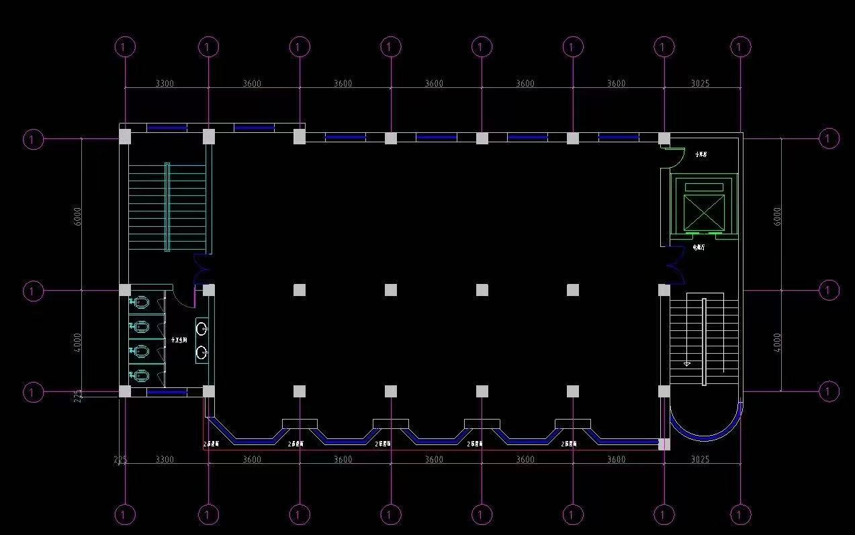The height and width of the screenshot is (535, 855).
Task: Select the upper washbasin in the restroom
Action: (201, 328)
